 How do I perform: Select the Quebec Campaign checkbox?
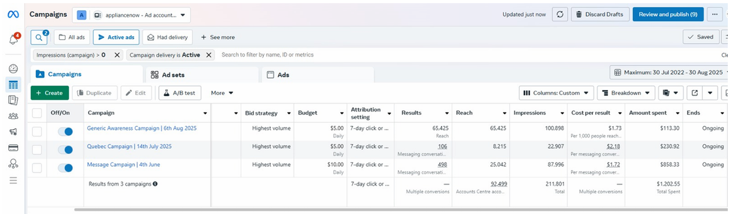point(37,150)
